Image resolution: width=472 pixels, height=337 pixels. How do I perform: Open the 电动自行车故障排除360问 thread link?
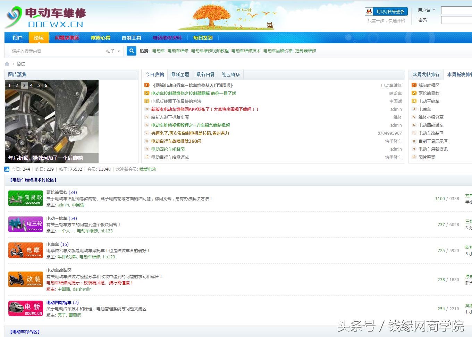pyautogui.click(x=175, y=141)
